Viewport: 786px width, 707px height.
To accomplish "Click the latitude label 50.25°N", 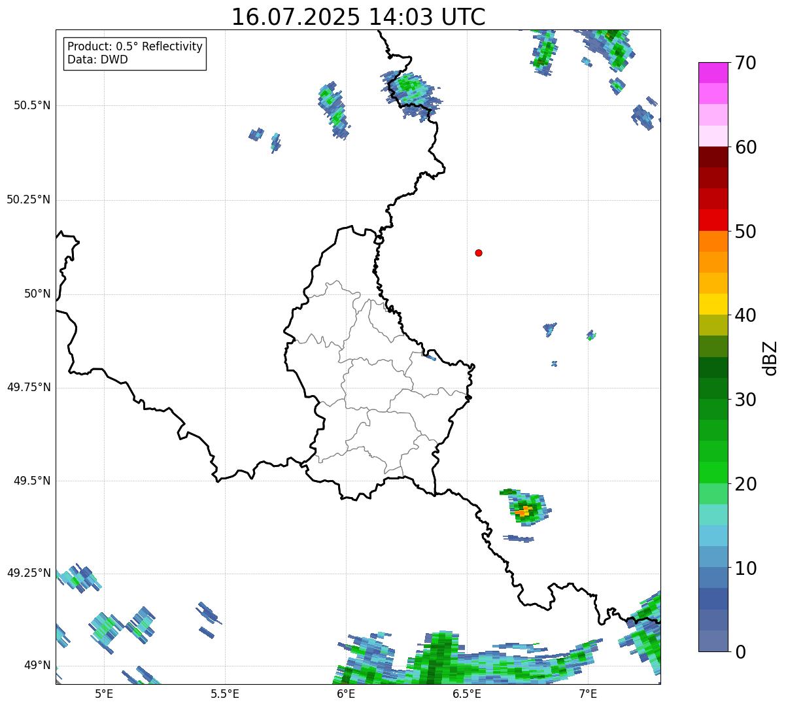I will click(x=29, y=199).
